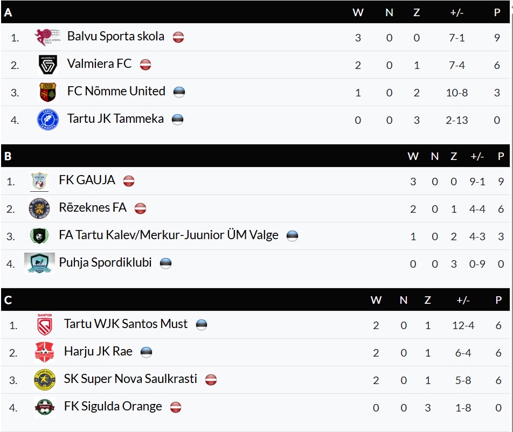This screenshot has height=432, width=513.
Task: Open the Balvu Sporta skola team link
Action: pos(115,37)
